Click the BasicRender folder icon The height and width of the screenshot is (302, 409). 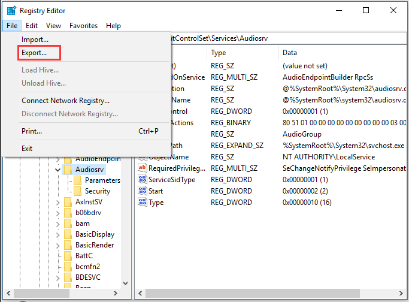[68, 245]
